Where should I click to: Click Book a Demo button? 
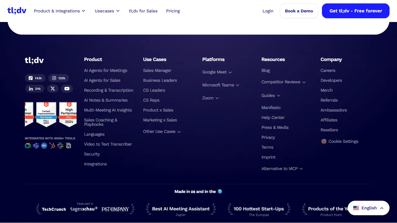299,11
